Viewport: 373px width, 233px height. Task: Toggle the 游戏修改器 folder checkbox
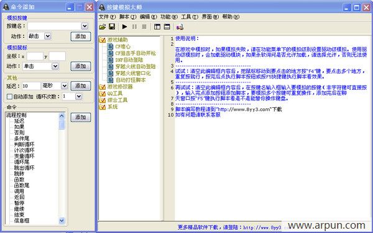103,87
